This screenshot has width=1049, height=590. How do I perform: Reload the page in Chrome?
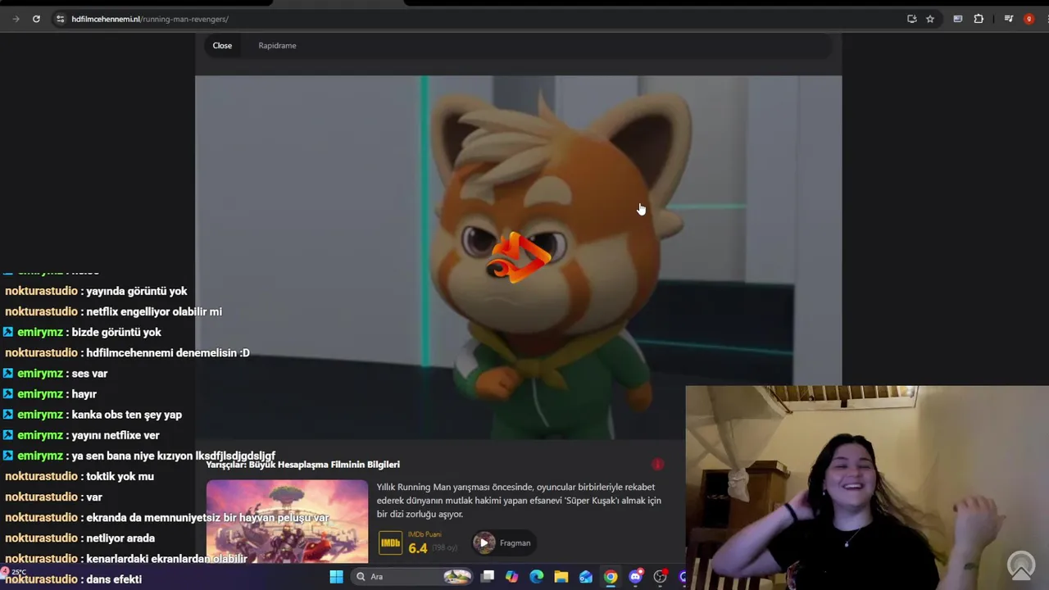[36, 19]
